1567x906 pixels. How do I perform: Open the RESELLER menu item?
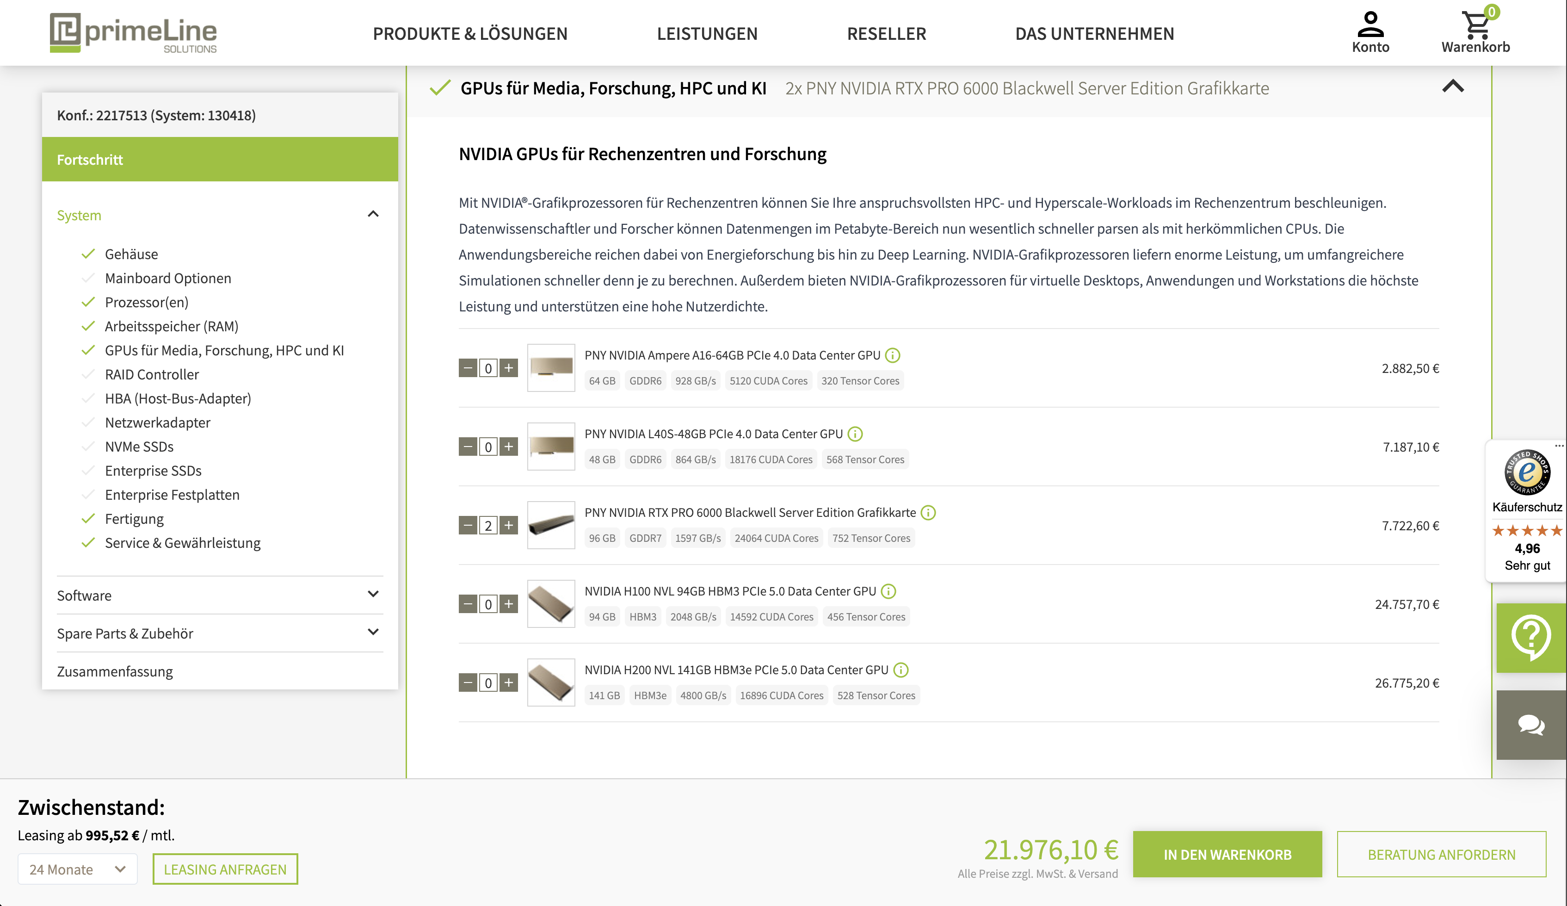886,34
